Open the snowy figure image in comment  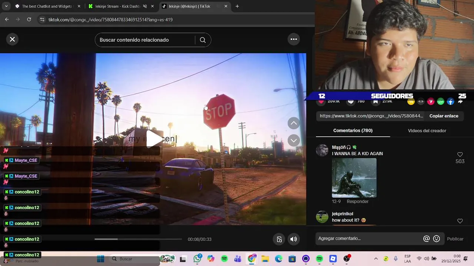coord(354,178)
